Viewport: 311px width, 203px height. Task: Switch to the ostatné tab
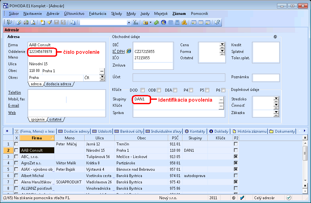(x=55, y=119)
